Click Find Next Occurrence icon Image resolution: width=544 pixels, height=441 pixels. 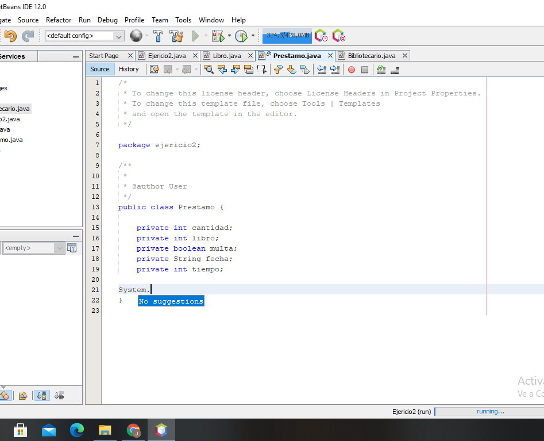[235, 70]
